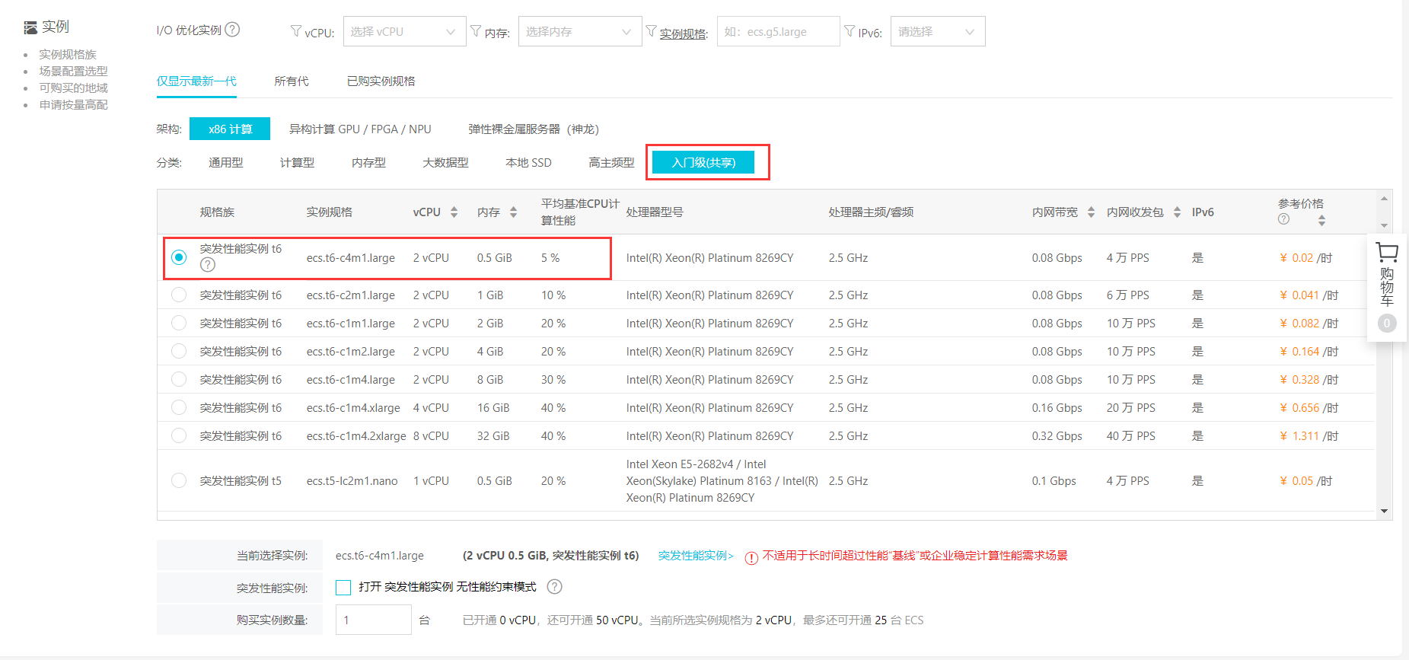
Task: Select radio for ecs.t6-c1m4.2xlarge
Action: click(179, 435)
